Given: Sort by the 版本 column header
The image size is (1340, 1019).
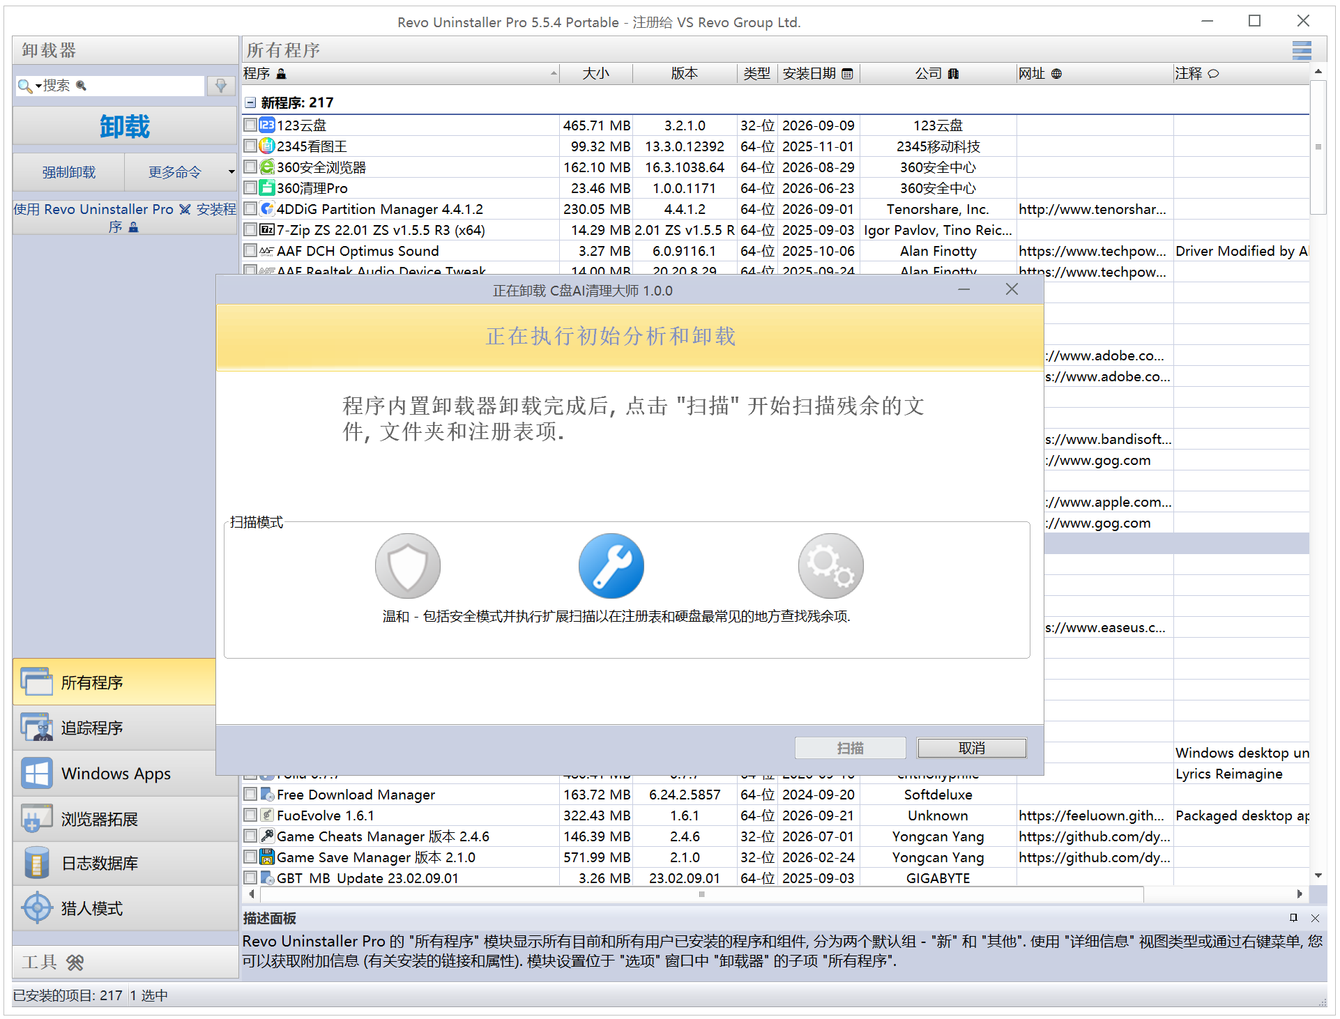Looking at the screenshot, I should [685, 73].
